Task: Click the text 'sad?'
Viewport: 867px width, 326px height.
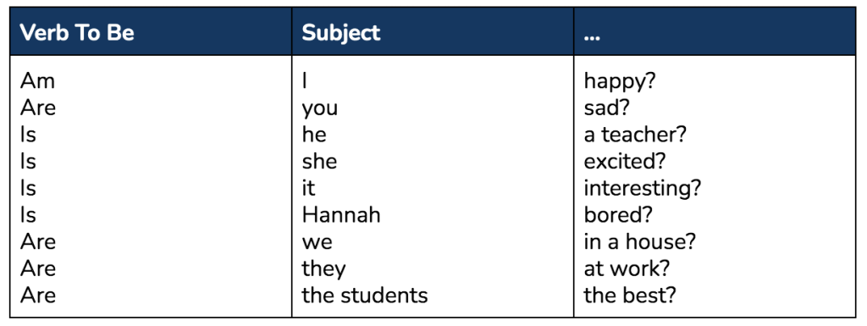Action: (606, 108)
